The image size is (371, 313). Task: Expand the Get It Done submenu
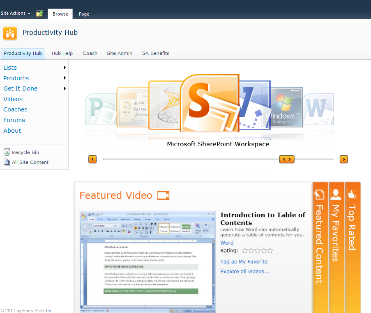65,88
